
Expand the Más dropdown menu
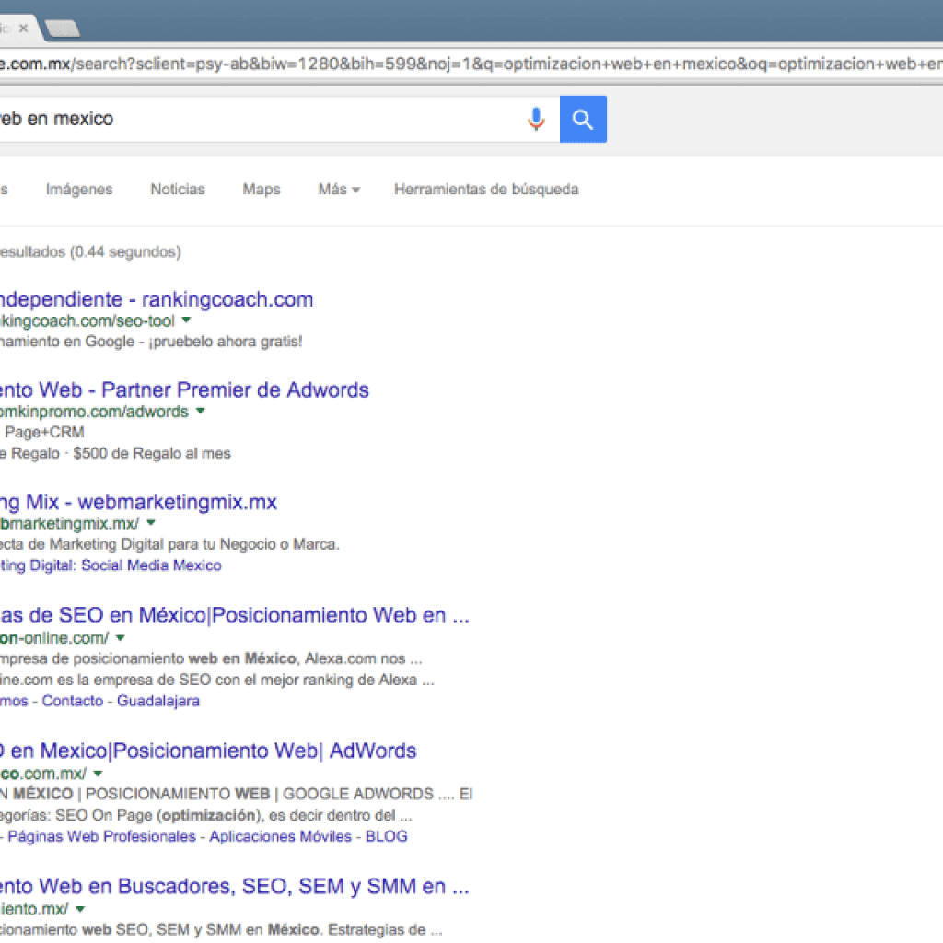(x=339, y=190)
